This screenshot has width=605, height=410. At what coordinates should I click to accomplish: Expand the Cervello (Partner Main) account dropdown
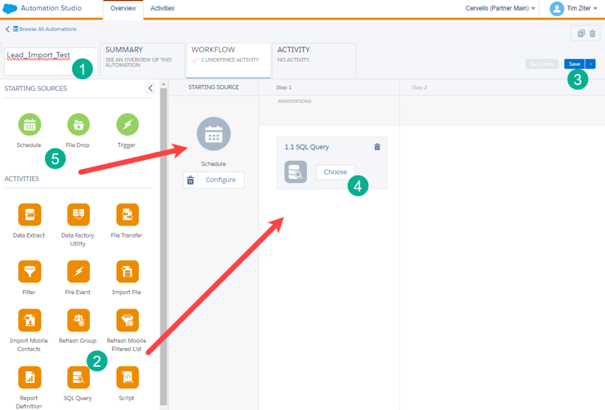click(x=500, y=9)
